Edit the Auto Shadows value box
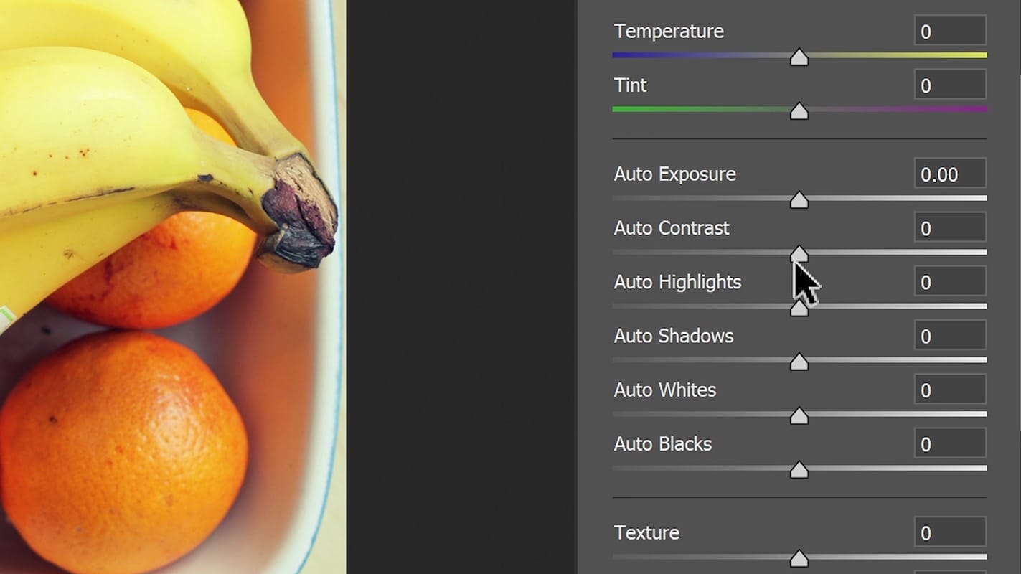 pyautogui.click(x=949, y=335)
